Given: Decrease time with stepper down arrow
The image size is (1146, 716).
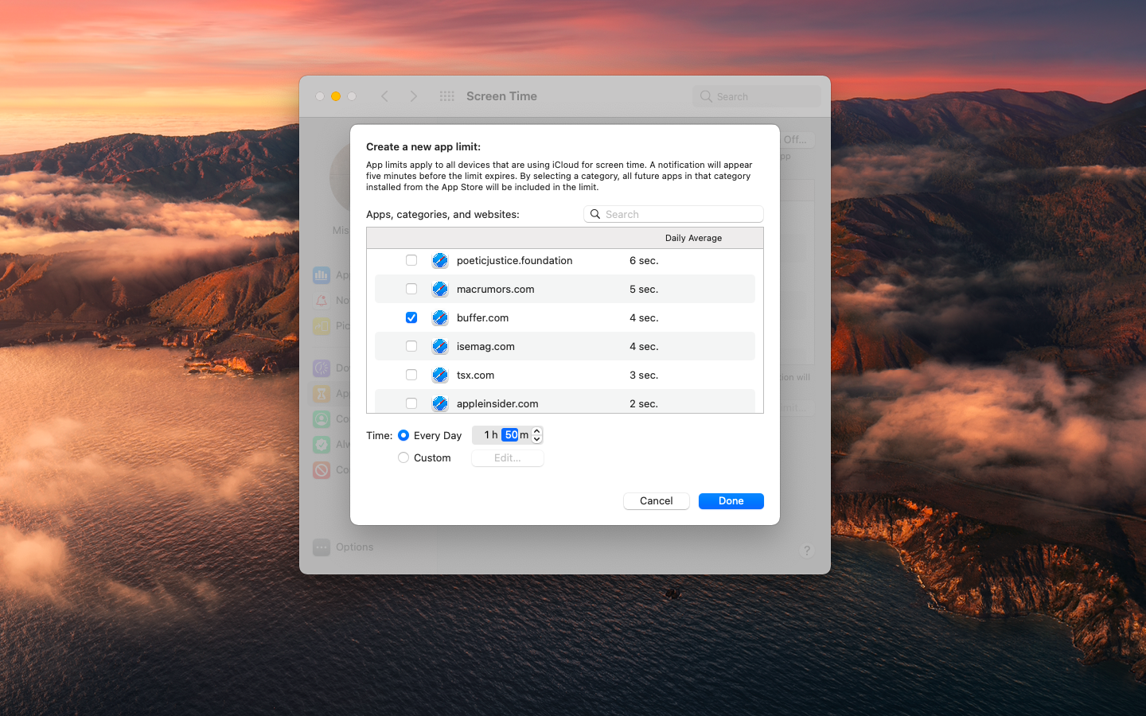Looking at the screenshot, I should [537, 439].
